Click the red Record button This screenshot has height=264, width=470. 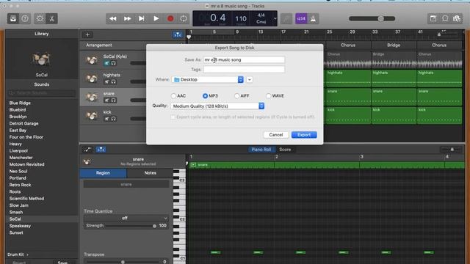tap(170, 18)
